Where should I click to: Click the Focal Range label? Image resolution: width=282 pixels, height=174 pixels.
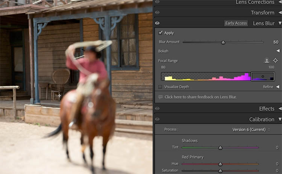(x=168, y=61)
